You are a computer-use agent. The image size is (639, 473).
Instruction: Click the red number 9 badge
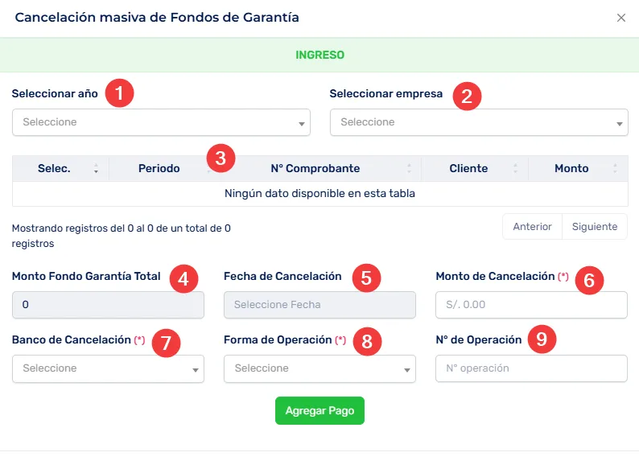pyautogui.click(x=541, y=340)
